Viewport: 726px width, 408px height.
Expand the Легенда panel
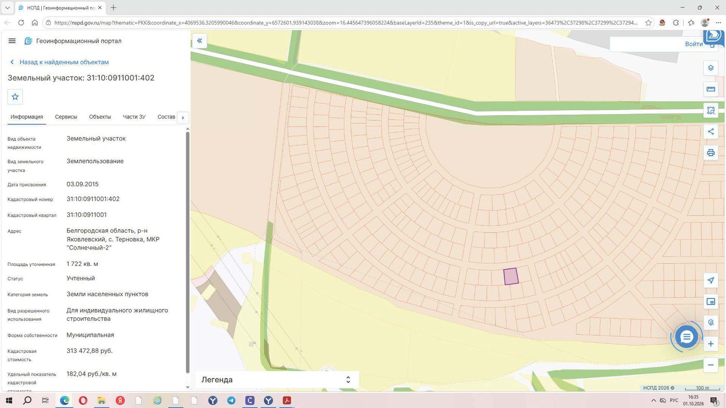tap(277, 379)
